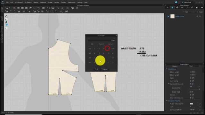205x115 pixels.
Task: Toggle the Seam Taping checkbox
Action: coord(191,81)
